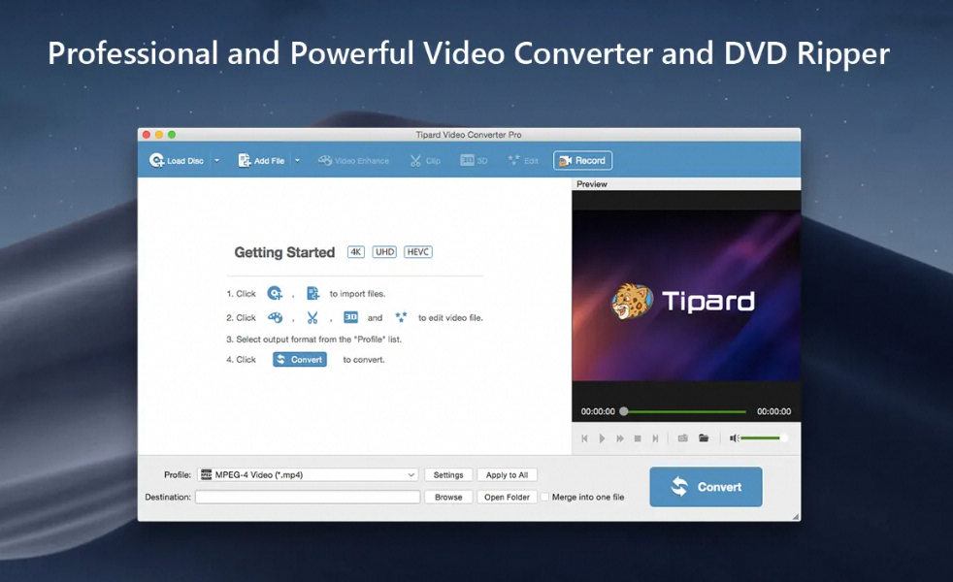Expand the Load Disc dropdown arrow
The width and height of the screenshot is (953, 582).
216,160
